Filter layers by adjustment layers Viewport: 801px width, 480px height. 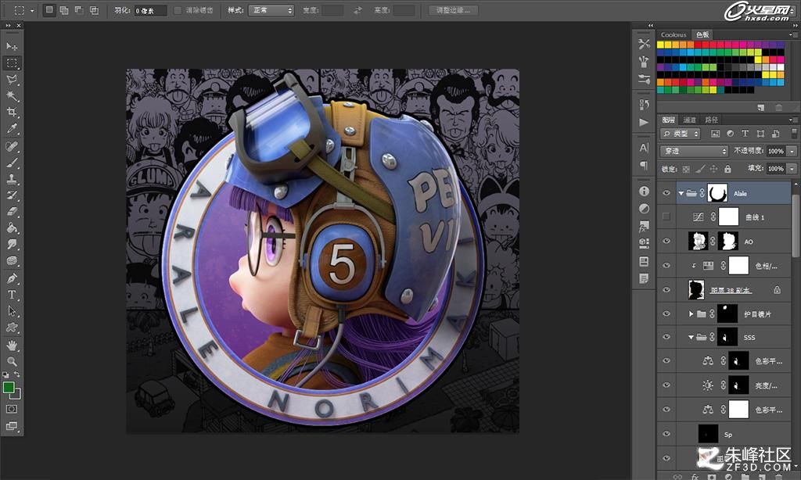pyautogui.click(x=730, y=134)
